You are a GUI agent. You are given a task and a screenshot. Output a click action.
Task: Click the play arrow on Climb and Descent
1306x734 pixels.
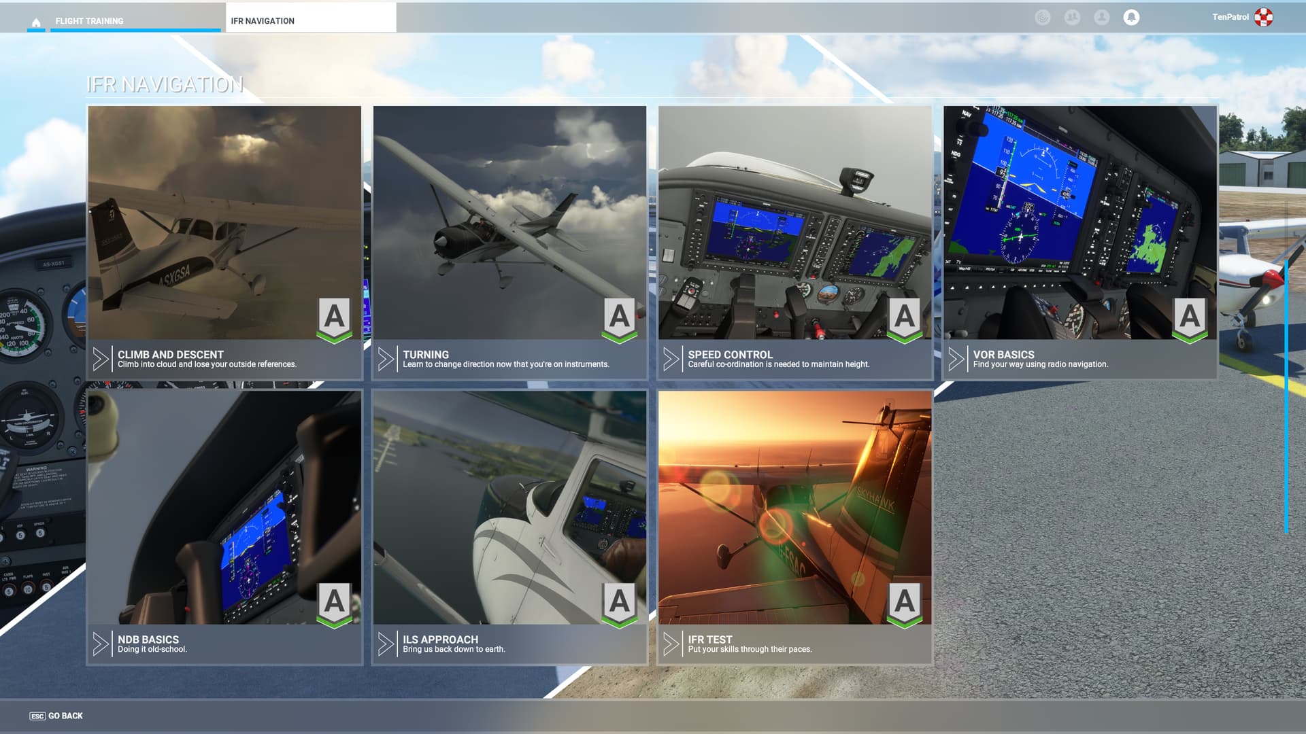click(x=101, y=358)
